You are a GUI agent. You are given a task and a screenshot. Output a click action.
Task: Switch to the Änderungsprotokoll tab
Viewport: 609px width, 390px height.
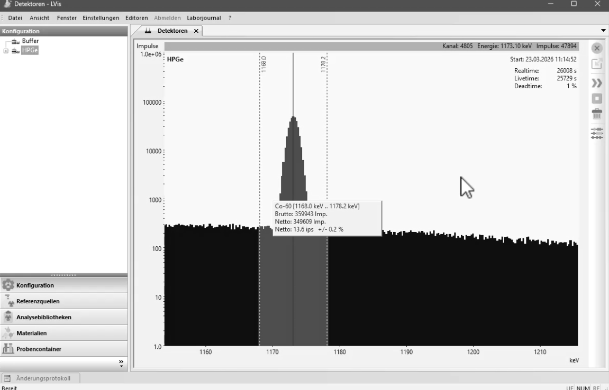(42, 378)
